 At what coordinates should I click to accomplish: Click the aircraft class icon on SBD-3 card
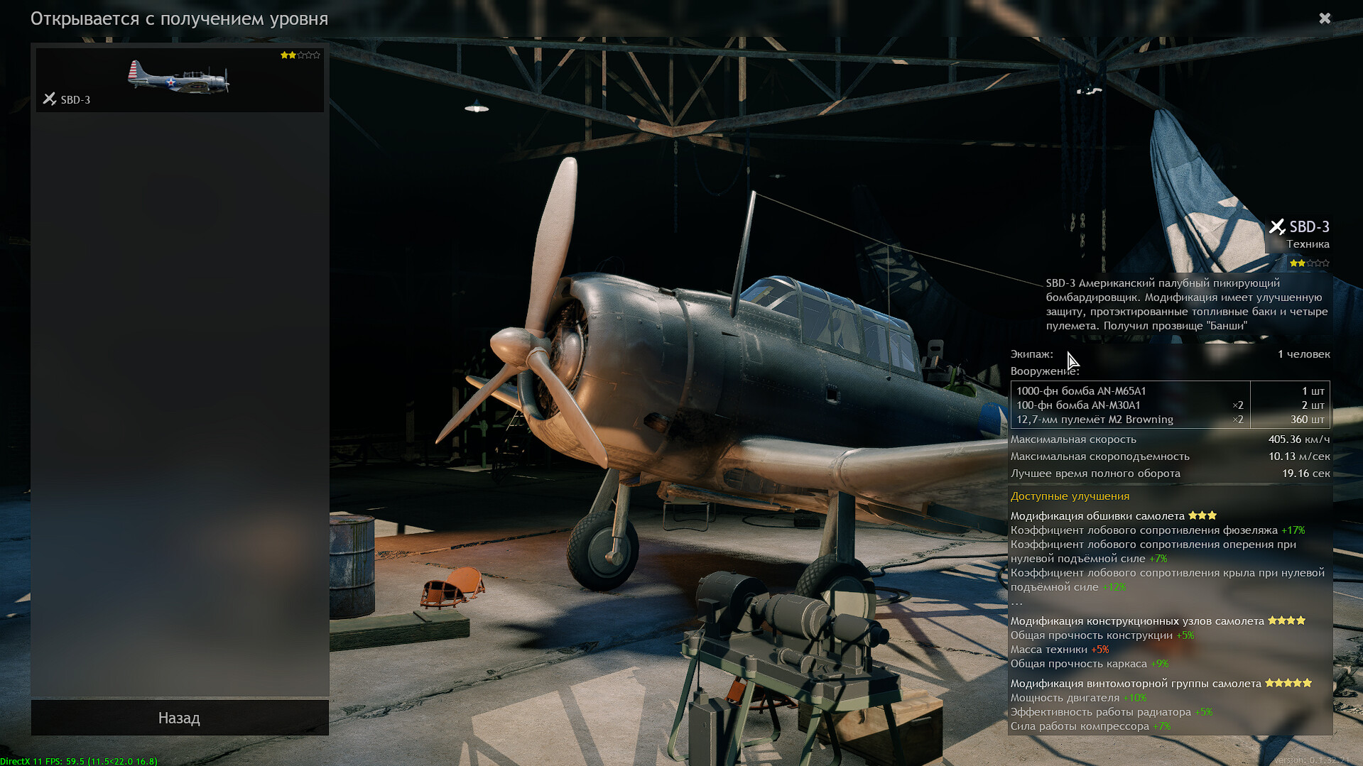49,99
